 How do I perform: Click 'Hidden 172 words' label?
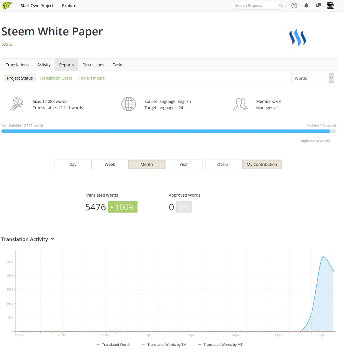(322, 125)
